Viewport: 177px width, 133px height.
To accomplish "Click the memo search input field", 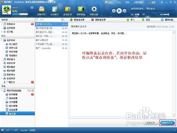I will 50,20.
